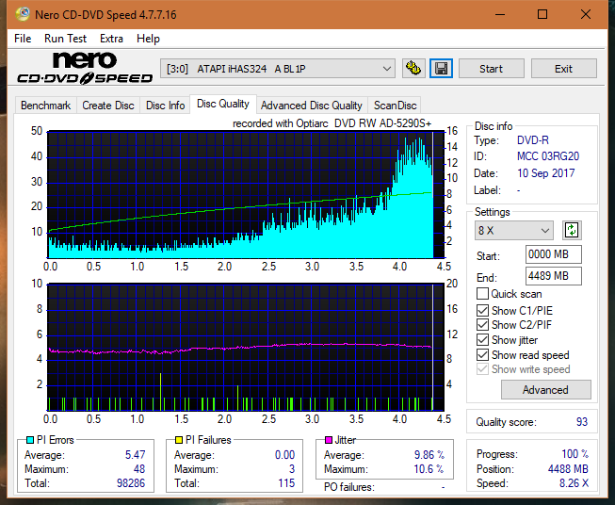Click the Speed value 8.26 X
The height and width of the screenshot is (505, 615).
[x=574, y=483]
